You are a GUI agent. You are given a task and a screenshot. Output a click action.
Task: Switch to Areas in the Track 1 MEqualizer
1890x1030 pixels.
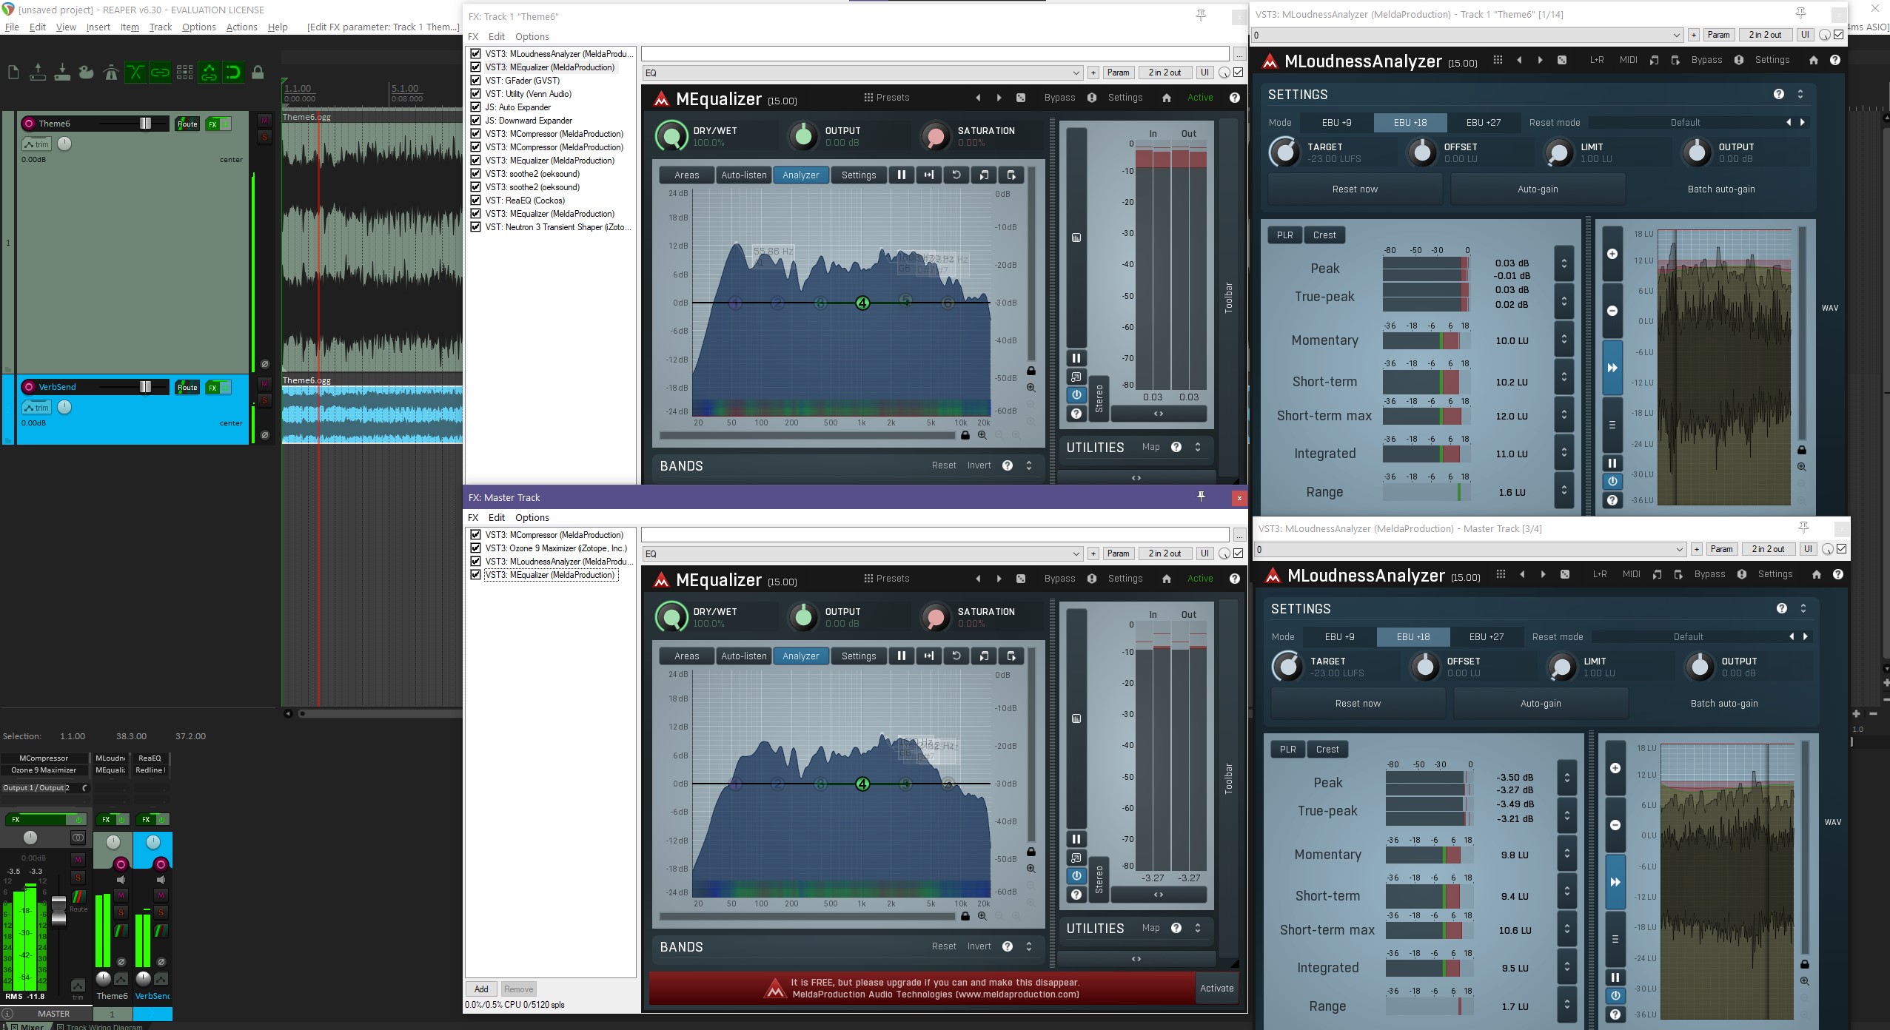(x=686, y=175)
